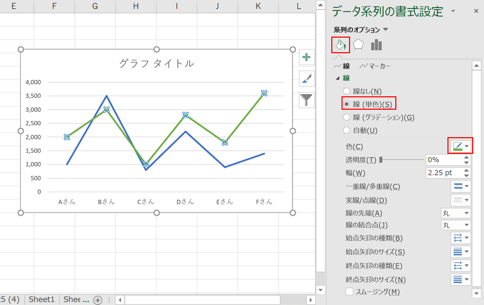
Task: Select column G header
Action: (95, 6)
